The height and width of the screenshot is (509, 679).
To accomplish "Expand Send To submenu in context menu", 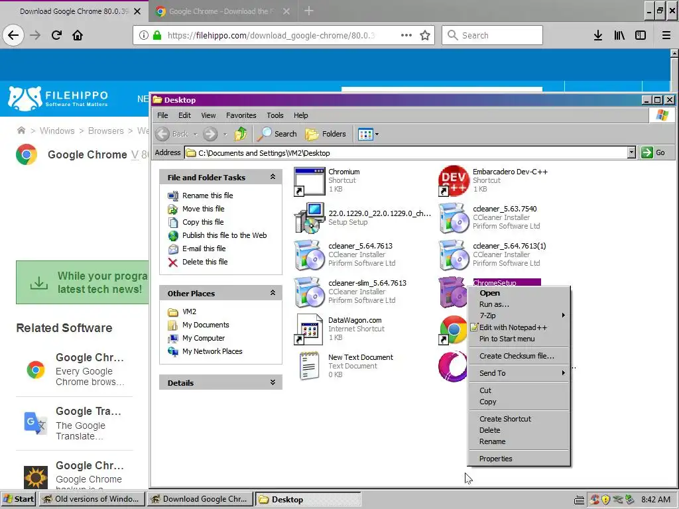I will tap(519, 373).
